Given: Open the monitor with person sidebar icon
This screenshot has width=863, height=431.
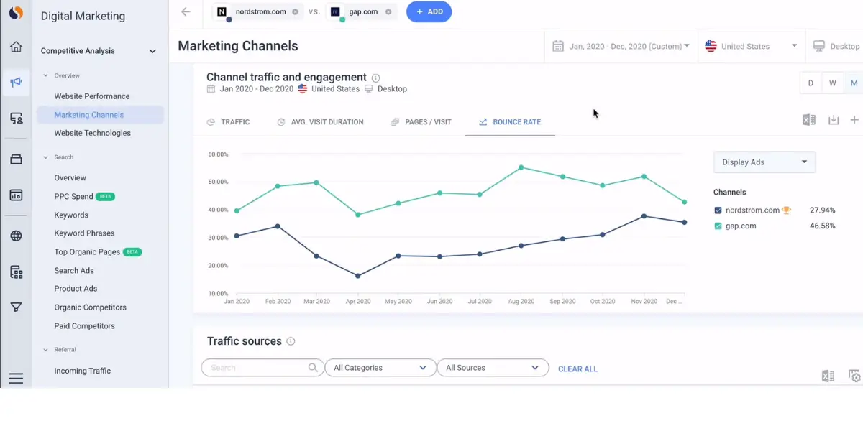Looking at the screenshot, I should tap(16, 119).
